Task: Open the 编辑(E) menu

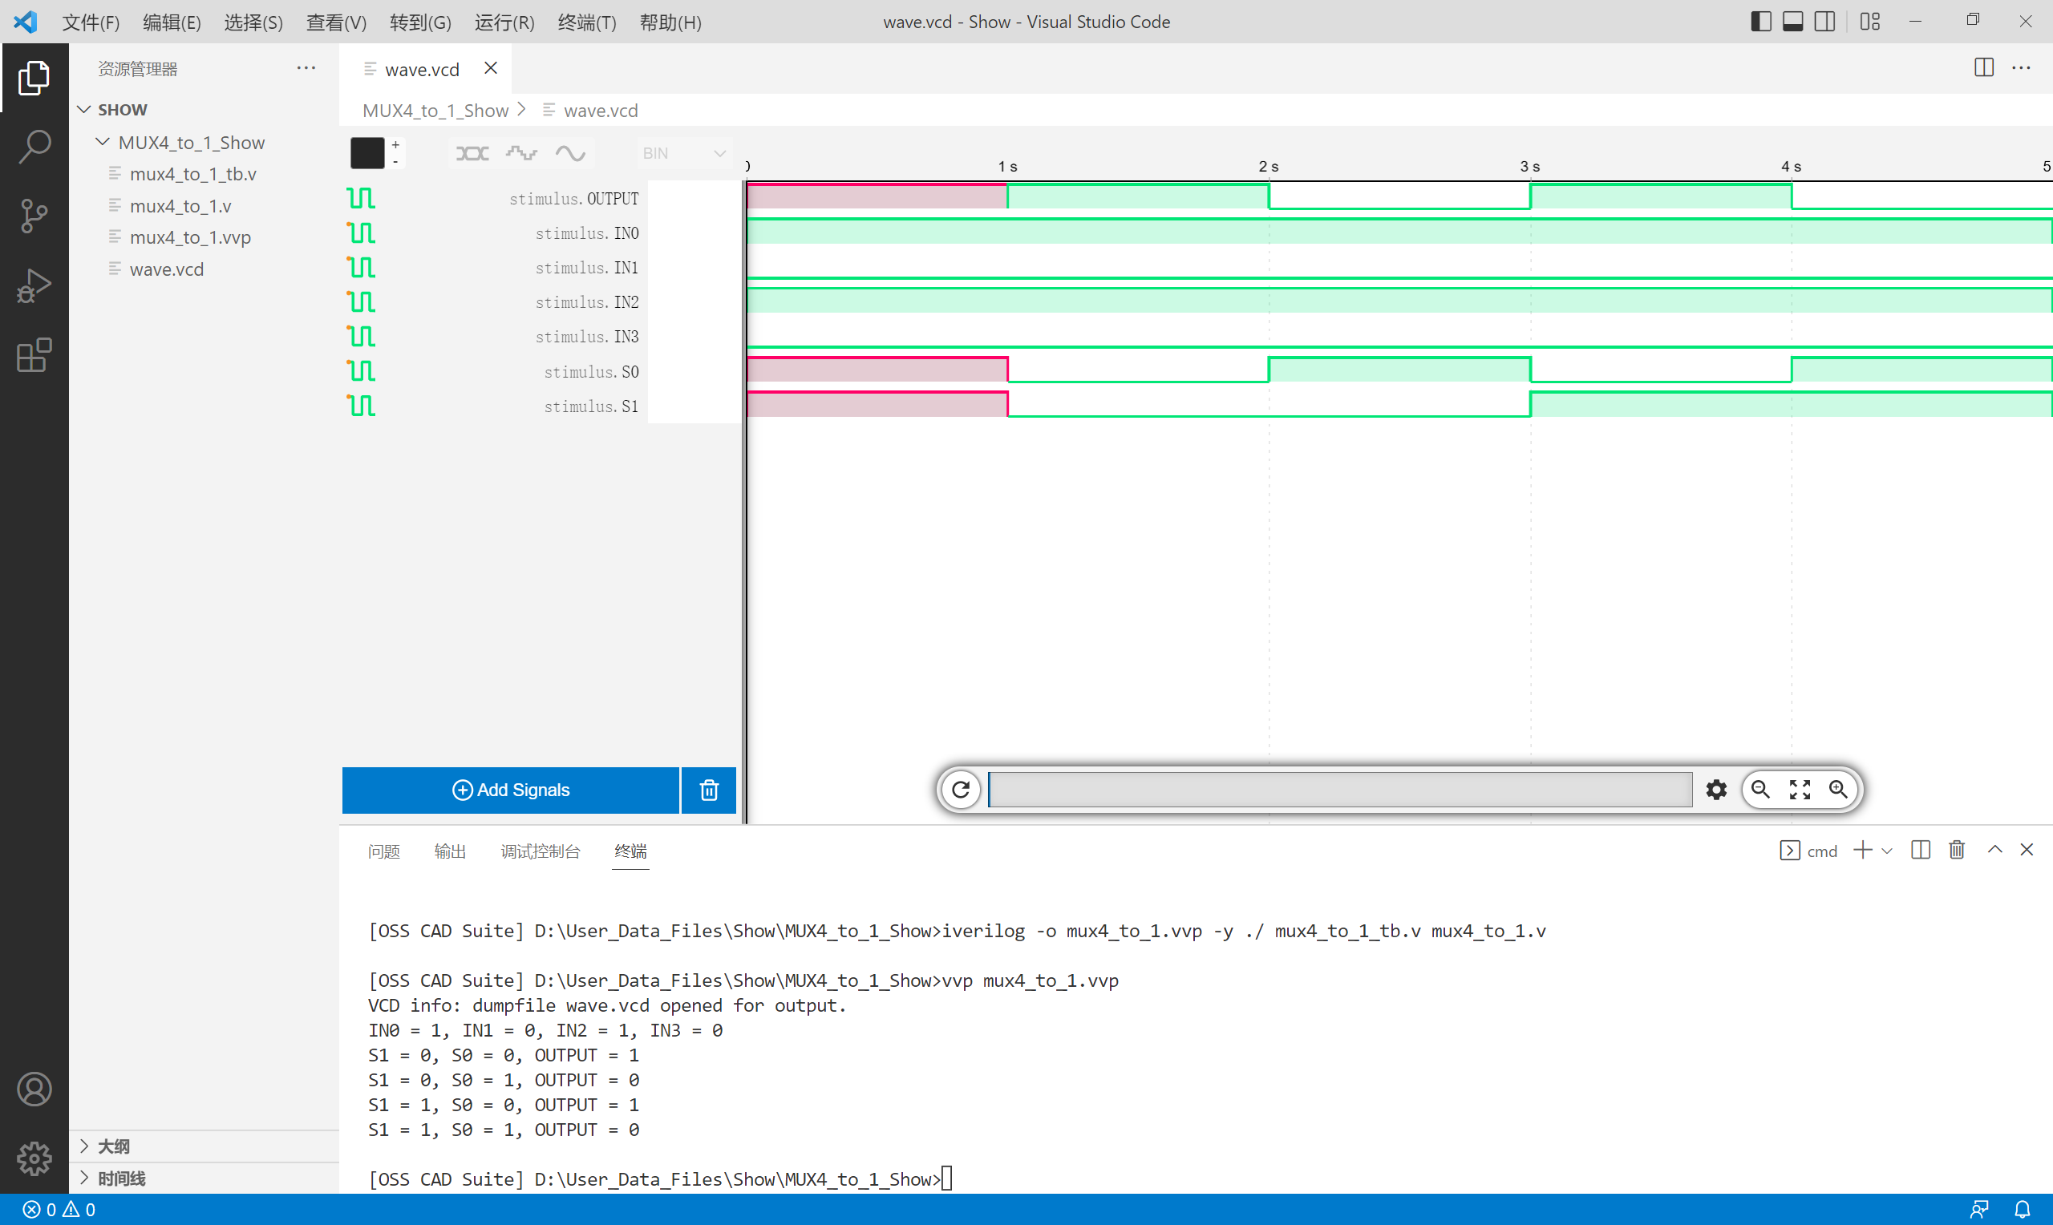Action: [x=172, y=22]
